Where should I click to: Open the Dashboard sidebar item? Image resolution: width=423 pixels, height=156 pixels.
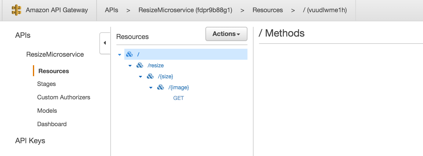[x=52, y=124]
